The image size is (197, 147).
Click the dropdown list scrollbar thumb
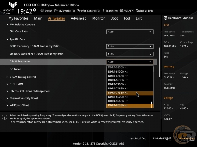[152, 105]
